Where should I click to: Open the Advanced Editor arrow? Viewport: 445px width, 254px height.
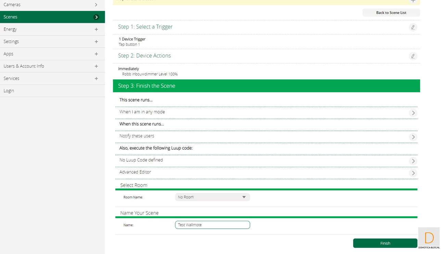[x=413, y=173]
